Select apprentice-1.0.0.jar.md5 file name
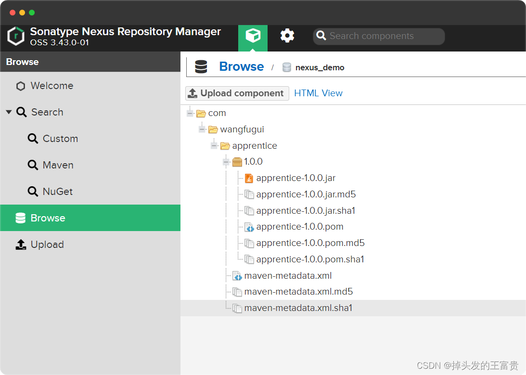The image size is (526, 375). pos(306,194)
